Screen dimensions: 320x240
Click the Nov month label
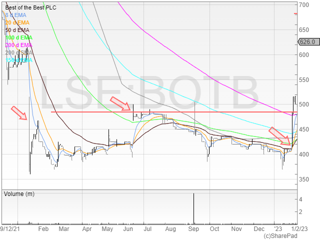click(236, 229)
